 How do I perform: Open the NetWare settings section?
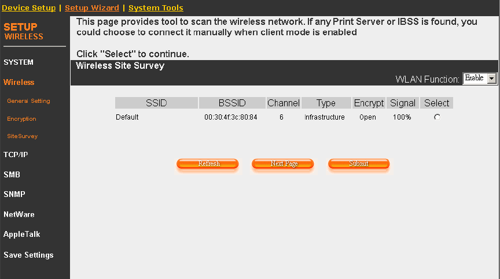coord(19,214)
